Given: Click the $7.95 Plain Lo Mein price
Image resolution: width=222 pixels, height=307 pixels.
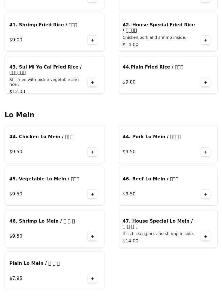Looking at the screenshot, I should (x=16, y=278).
